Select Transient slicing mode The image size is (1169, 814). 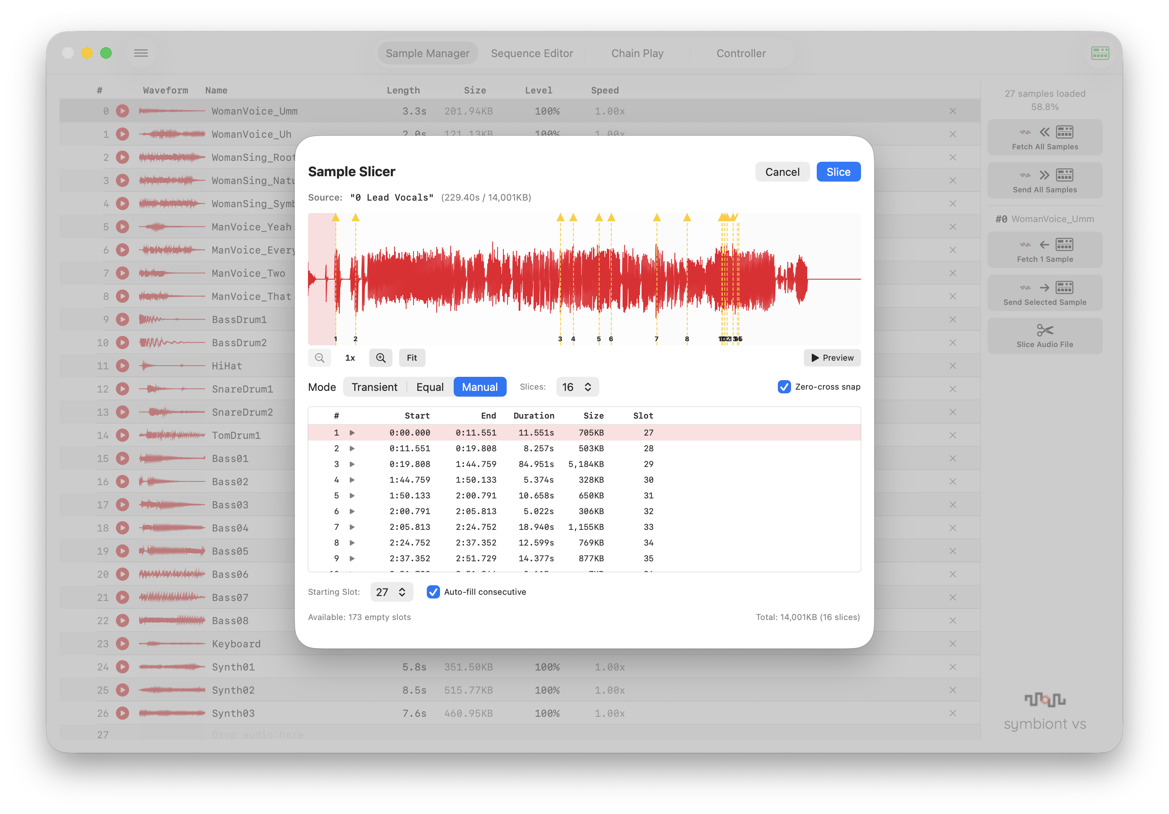374,387
